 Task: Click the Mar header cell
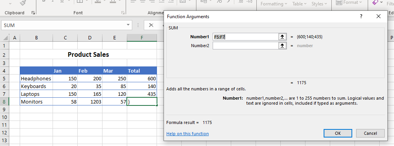114,71
